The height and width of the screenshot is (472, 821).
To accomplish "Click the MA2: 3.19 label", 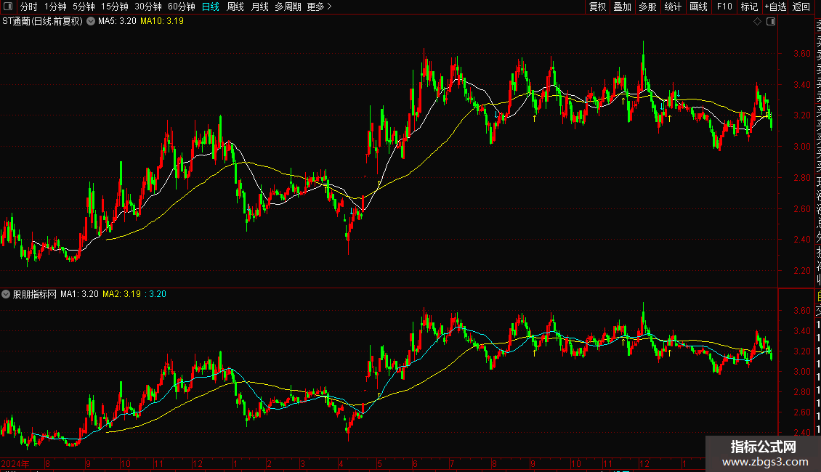I will [x=121, y=294].
